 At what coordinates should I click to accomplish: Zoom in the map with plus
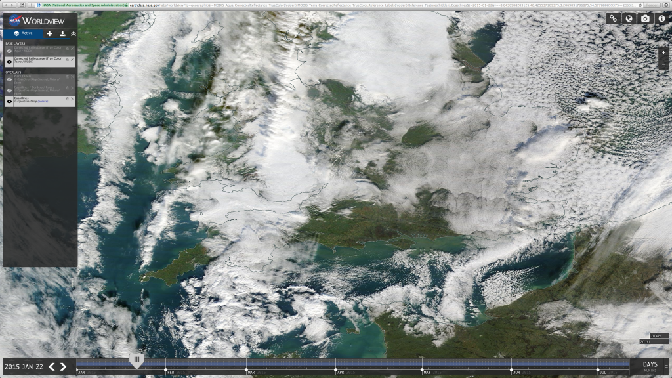(x=663, y=52)
